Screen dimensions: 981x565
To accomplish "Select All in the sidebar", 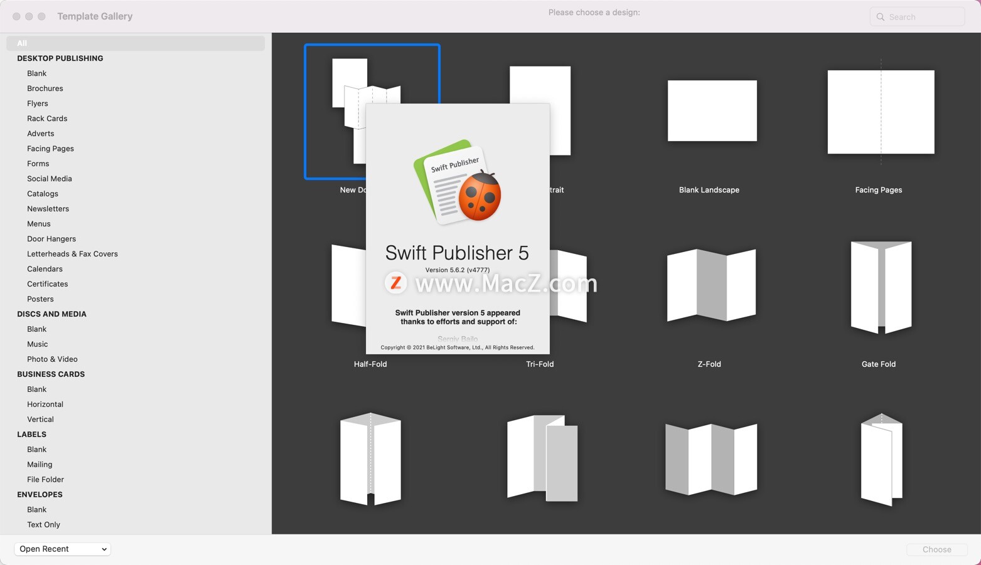I will pos(136,43).
